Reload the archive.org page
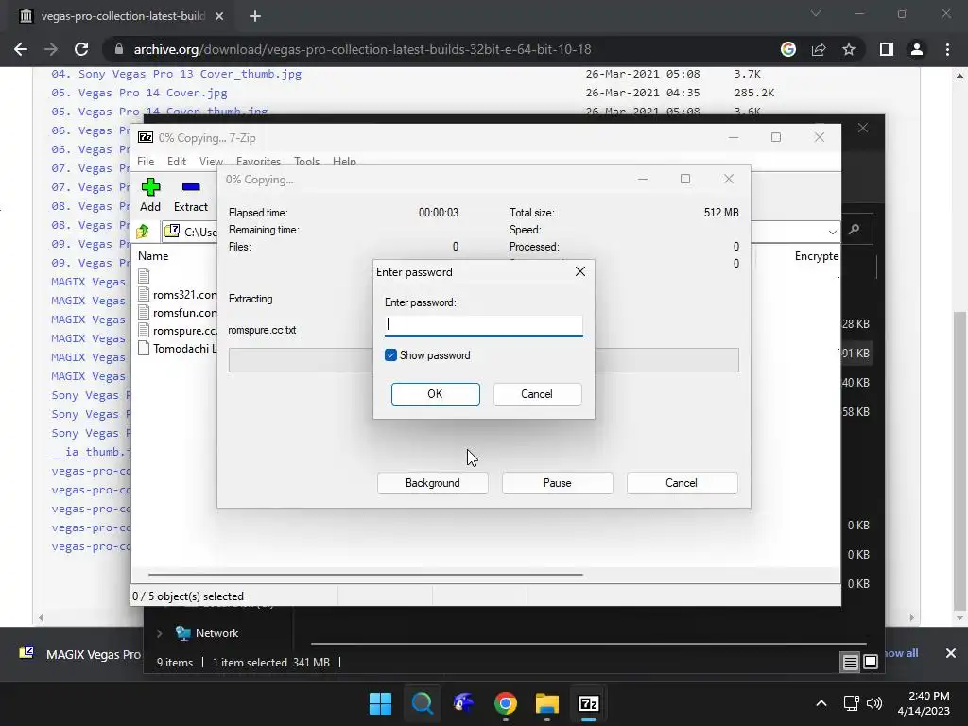The height and width of the screenshot is (726, 968). tap(81, 49)
